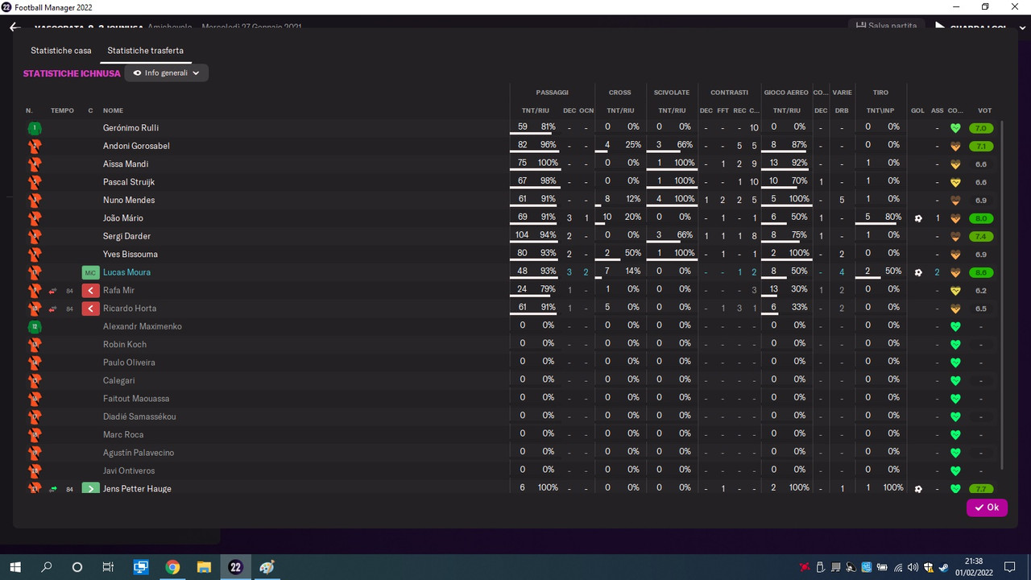Select Diadié Samassékou's name
The width and height of the screenshot is (1031, 580).
click(x=139, y=416)
